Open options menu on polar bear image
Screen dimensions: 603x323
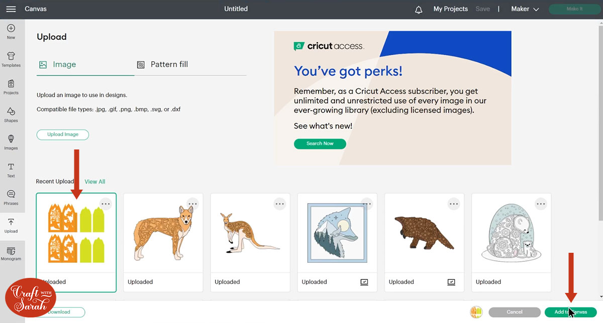pos(541,204)
